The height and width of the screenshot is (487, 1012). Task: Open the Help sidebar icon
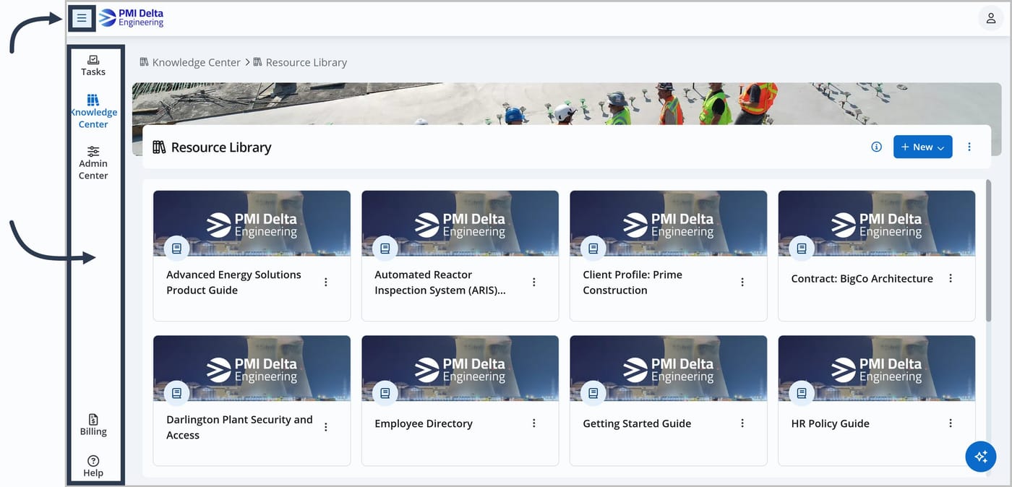[93, 466]
